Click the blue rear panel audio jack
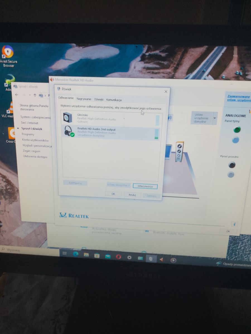Screen dimensions: 251x334 236,140
